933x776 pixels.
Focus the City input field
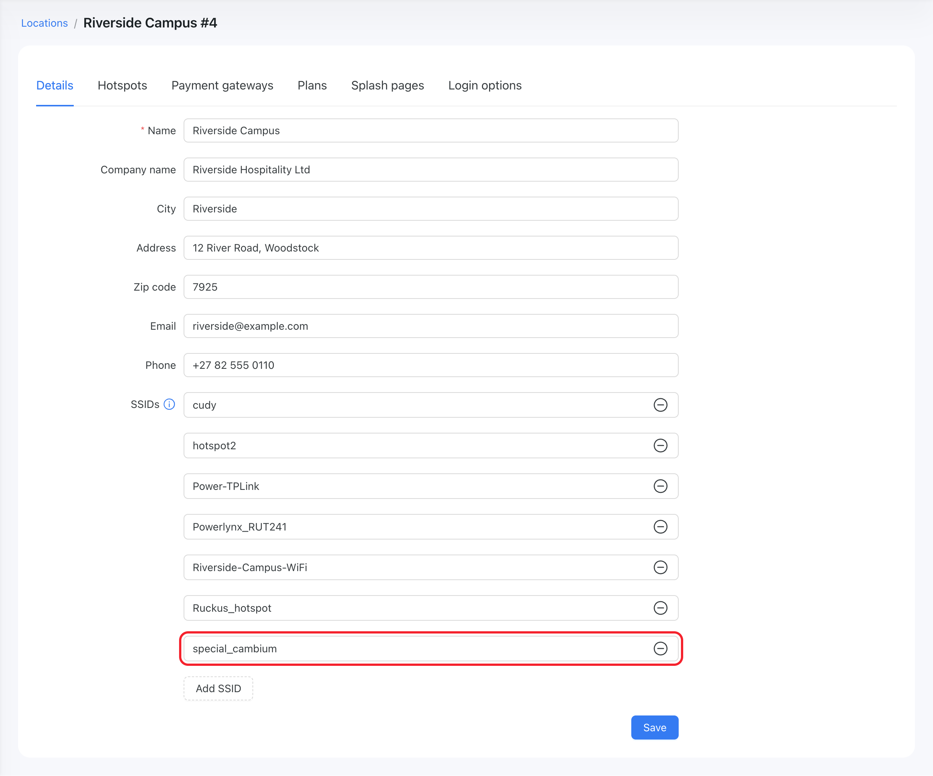click(x=430, y=209)
